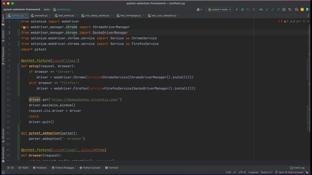Rollback changes with the undo arrow
312x175 pixels.
[x=290, y=10]
